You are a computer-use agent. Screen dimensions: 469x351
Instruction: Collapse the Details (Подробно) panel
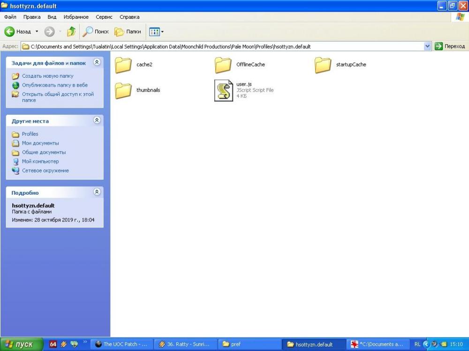click(97, 192)
